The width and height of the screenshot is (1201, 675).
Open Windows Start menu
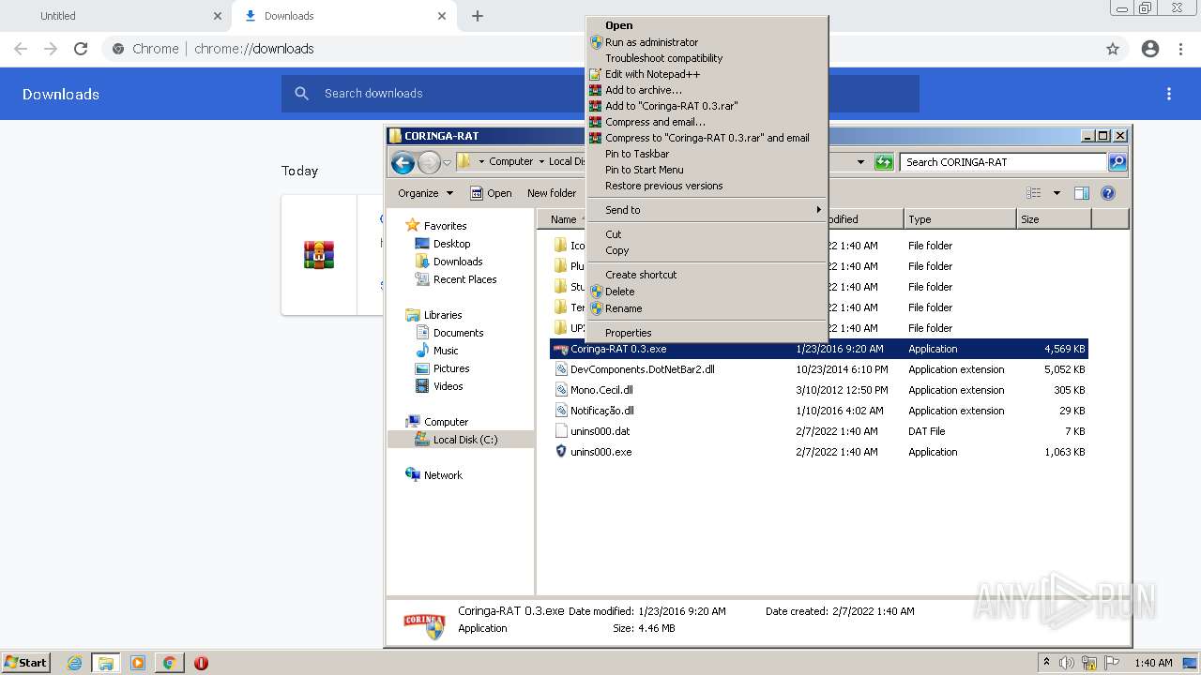pos(25,663)
